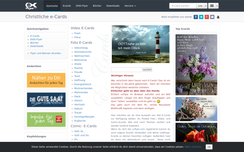The image size is (244, 152).
Task: Open Englische category link
Action: click(x=80, y=121)
